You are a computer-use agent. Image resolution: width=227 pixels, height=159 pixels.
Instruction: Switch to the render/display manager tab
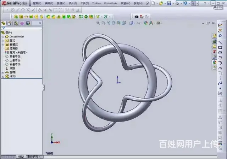click(x=28, y=23)
